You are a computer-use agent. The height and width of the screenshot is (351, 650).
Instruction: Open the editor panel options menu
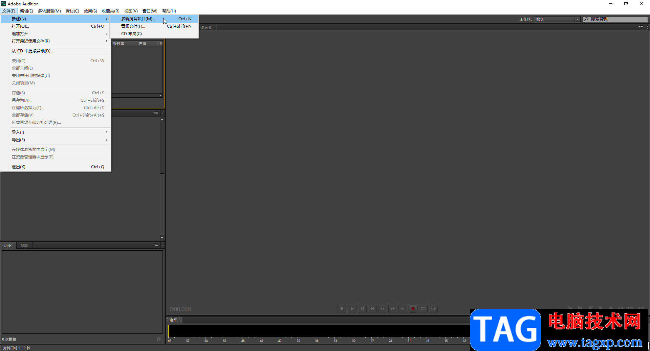(641, 27)
